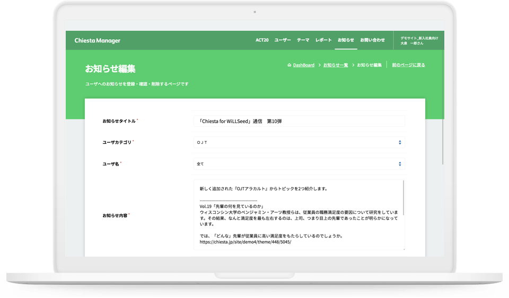Screen dimensions: 509x298
Task: Open the お問い合わせ menu item
Action: (372, 40)
